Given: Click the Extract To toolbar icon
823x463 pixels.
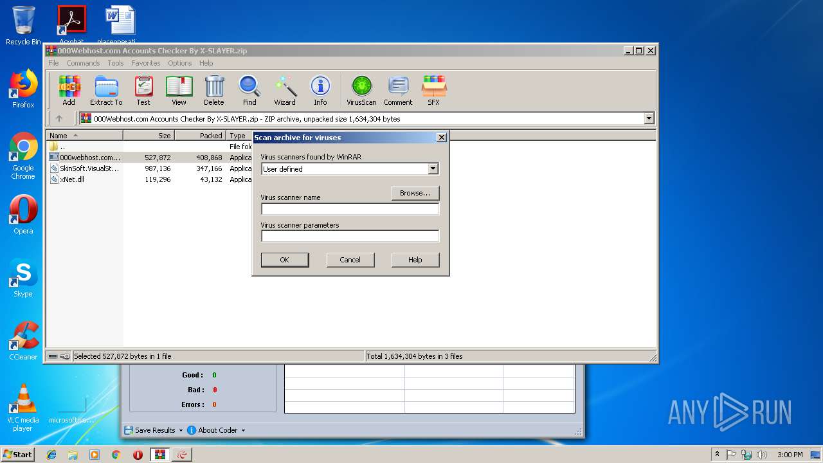Looking at the screenshot, I should 106,90.
